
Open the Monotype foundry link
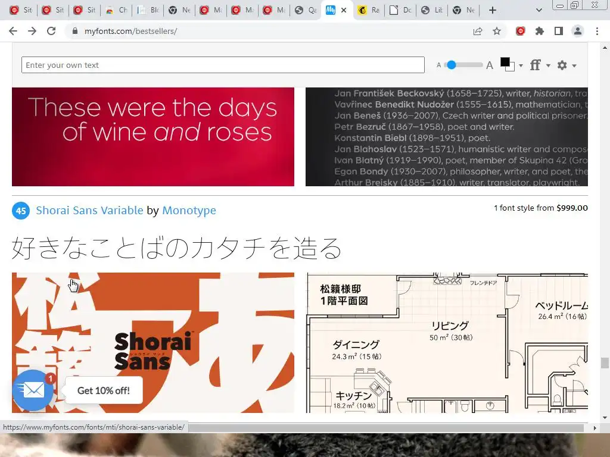[189, 210]
